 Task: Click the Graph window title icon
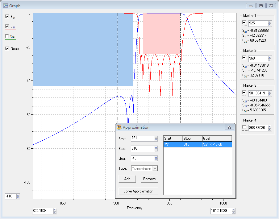click(5, 6)
